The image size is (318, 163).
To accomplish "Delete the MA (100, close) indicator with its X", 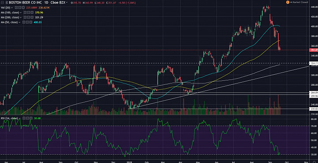I will click(32, 12).
